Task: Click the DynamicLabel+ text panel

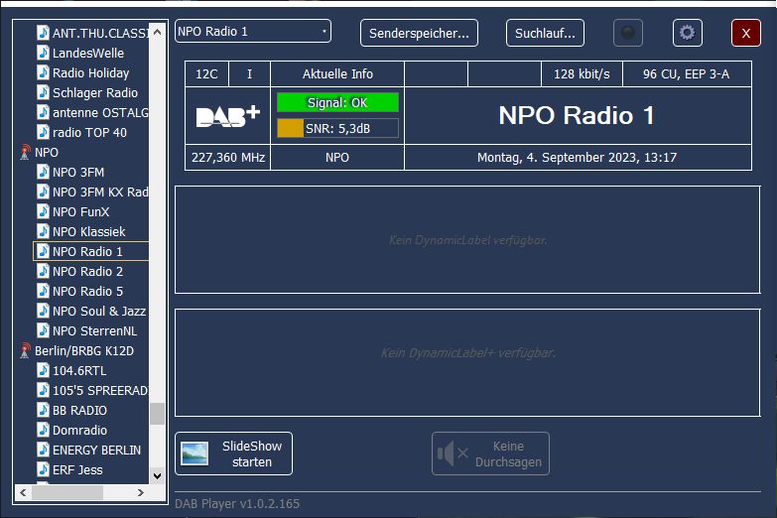Action: [x=467, y=363]
